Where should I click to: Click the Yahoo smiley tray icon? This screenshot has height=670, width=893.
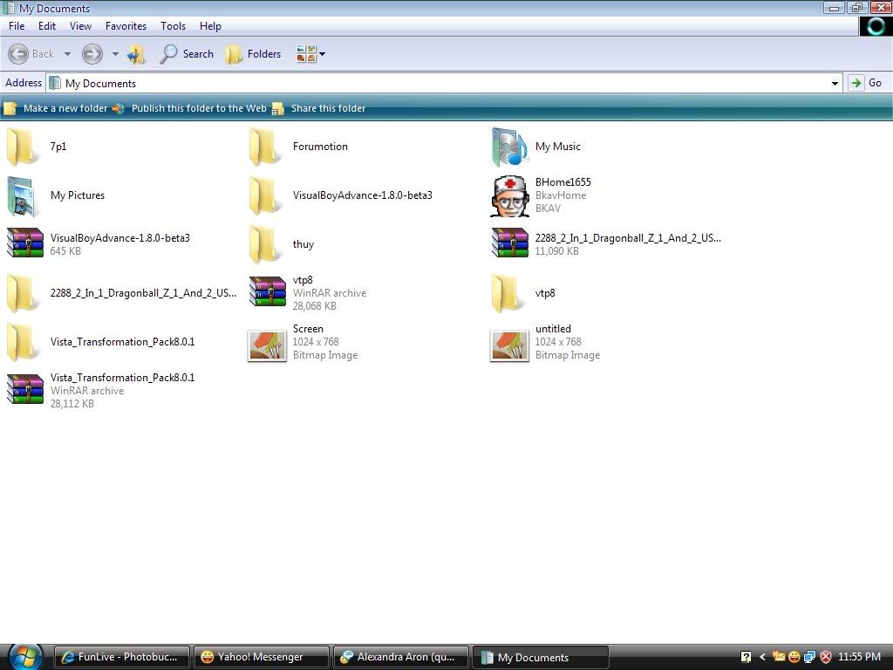(x=794, y=657)
